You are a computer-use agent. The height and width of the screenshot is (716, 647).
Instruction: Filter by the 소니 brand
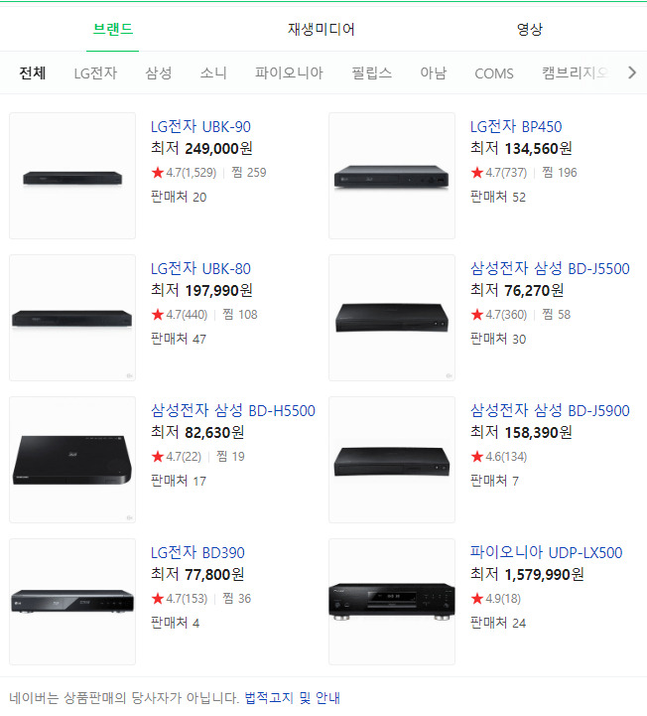(213, 72)
